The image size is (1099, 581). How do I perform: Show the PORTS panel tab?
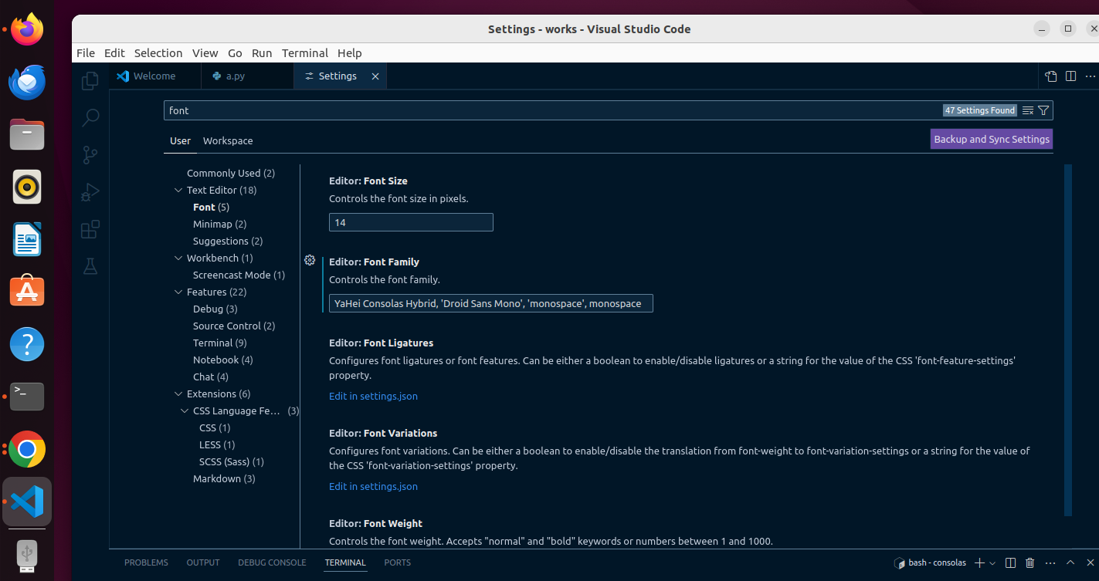click(398, 562)
